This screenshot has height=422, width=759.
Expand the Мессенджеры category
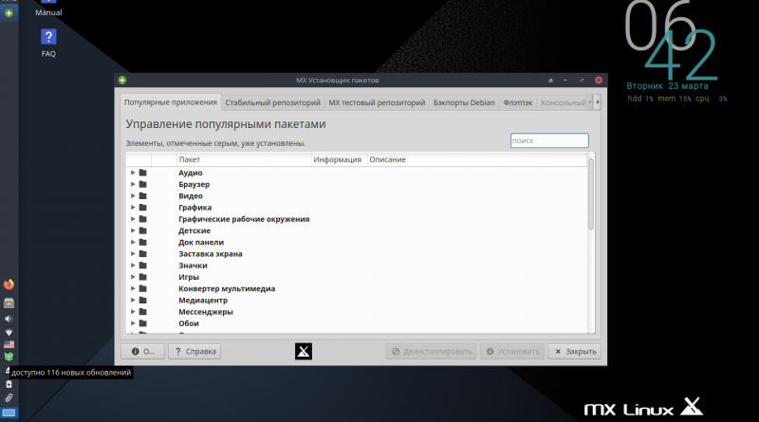[133, 311]
